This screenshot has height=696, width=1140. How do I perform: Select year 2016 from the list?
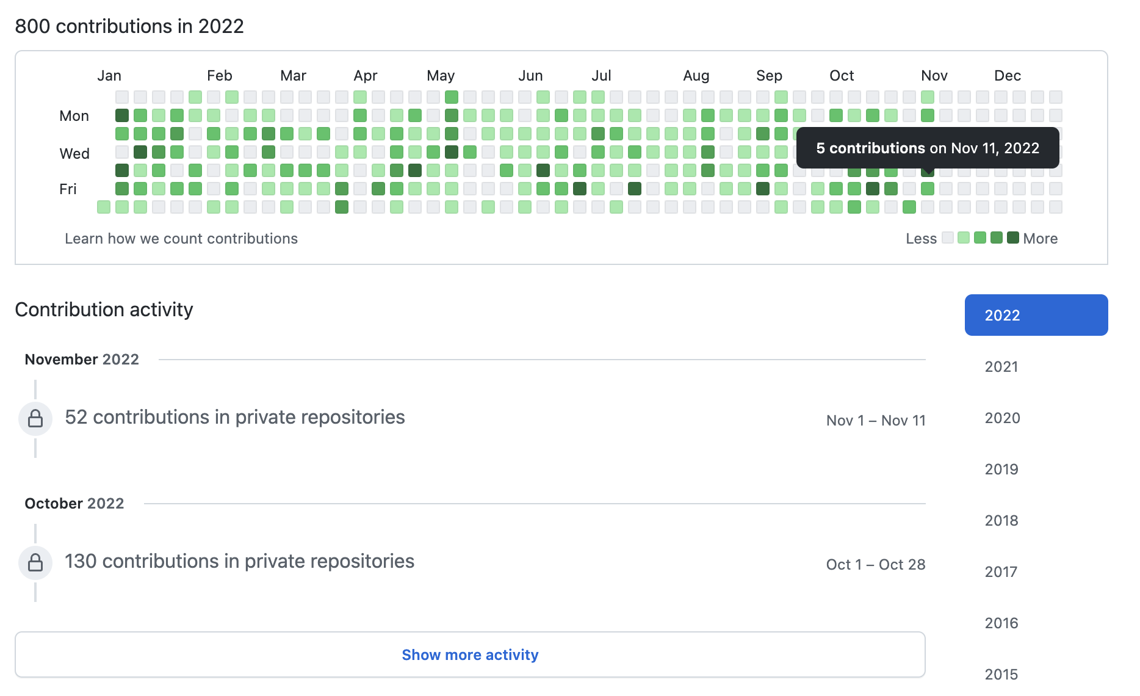1001,623
